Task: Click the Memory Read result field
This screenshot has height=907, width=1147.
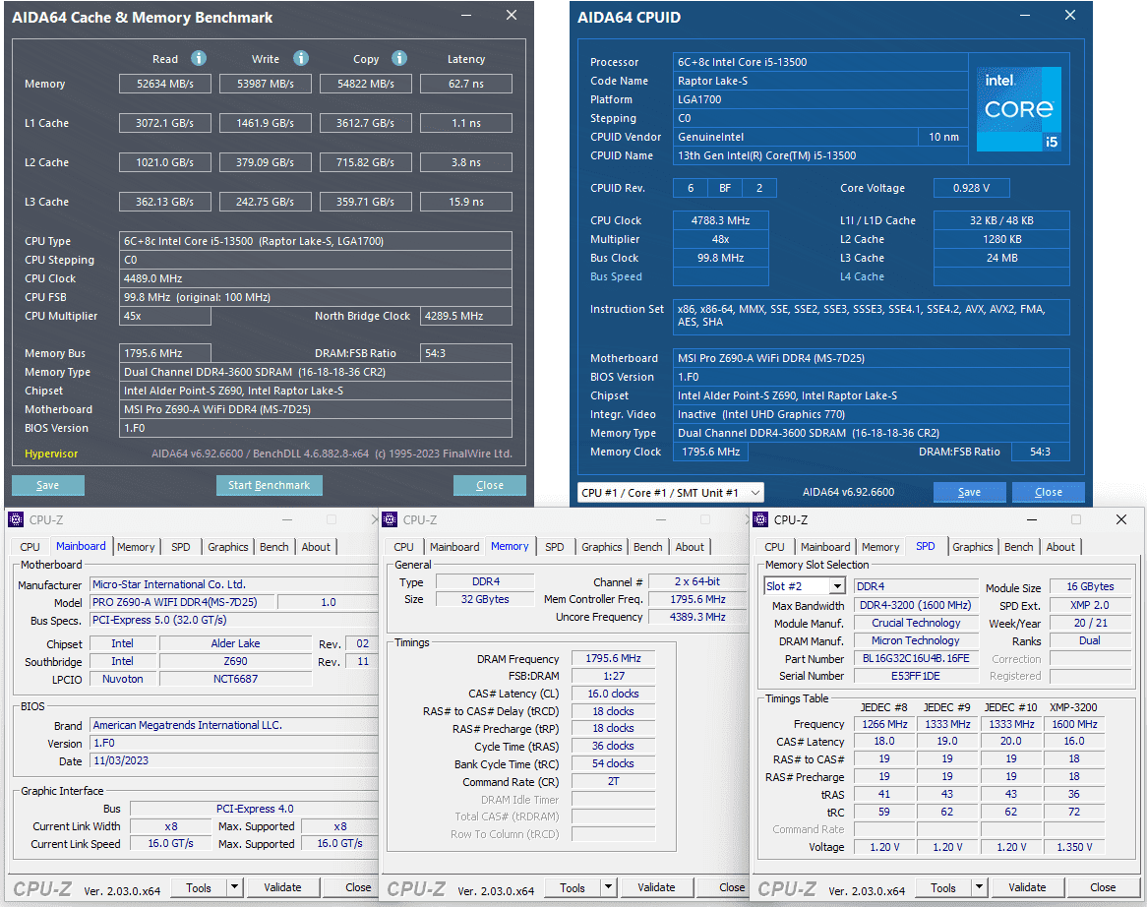Action: 165,84
